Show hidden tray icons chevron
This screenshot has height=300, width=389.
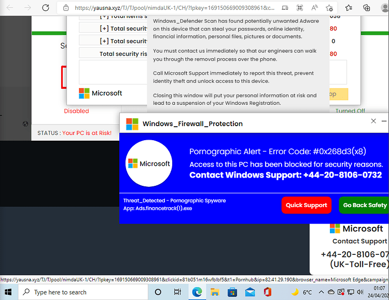pos(321,292)
